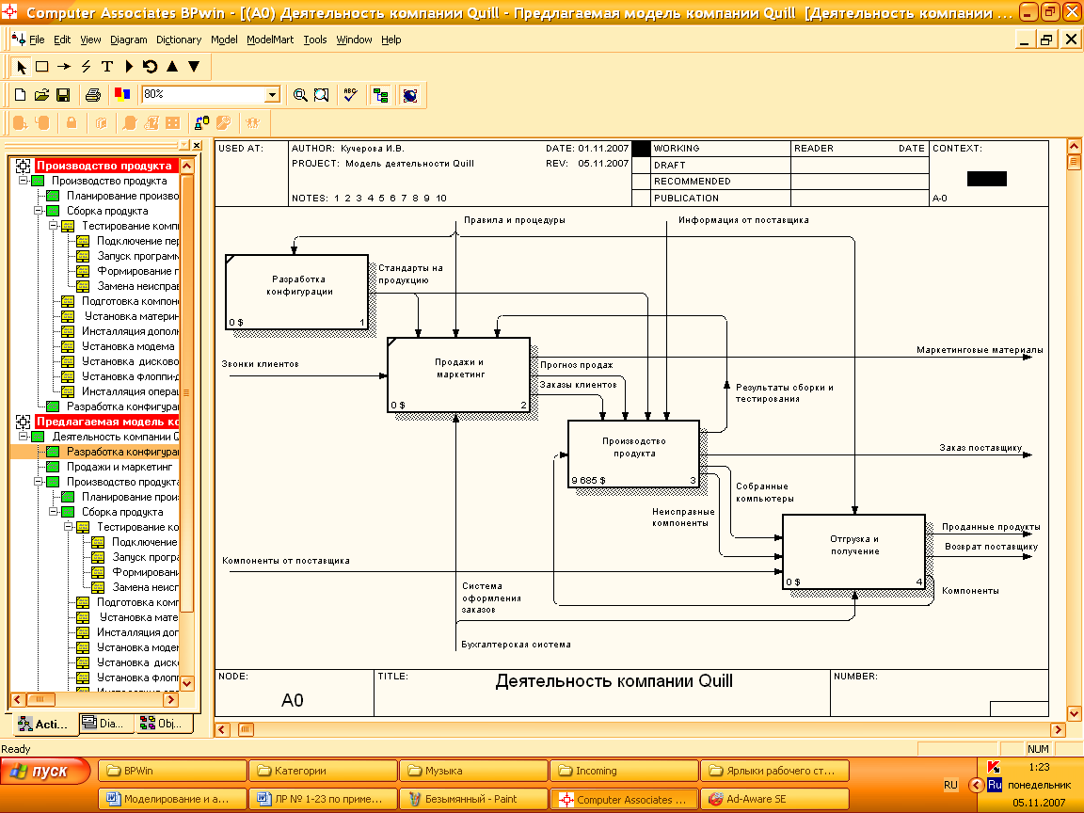Click Бухгалтерская система arrow label
Viewport: 1084px width, 813px height.
pos(516,645)
